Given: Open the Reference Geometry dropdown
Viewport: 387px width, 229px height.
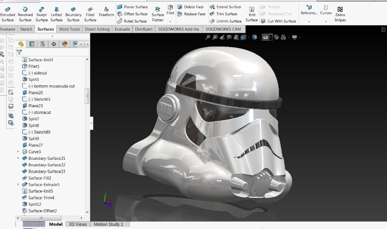Looking at the screenshot, I should click(309, 21).
